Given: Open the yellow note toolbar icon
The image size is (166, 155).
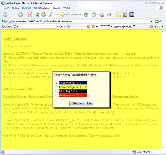Looking at the screenshot, I should [118, 15].
